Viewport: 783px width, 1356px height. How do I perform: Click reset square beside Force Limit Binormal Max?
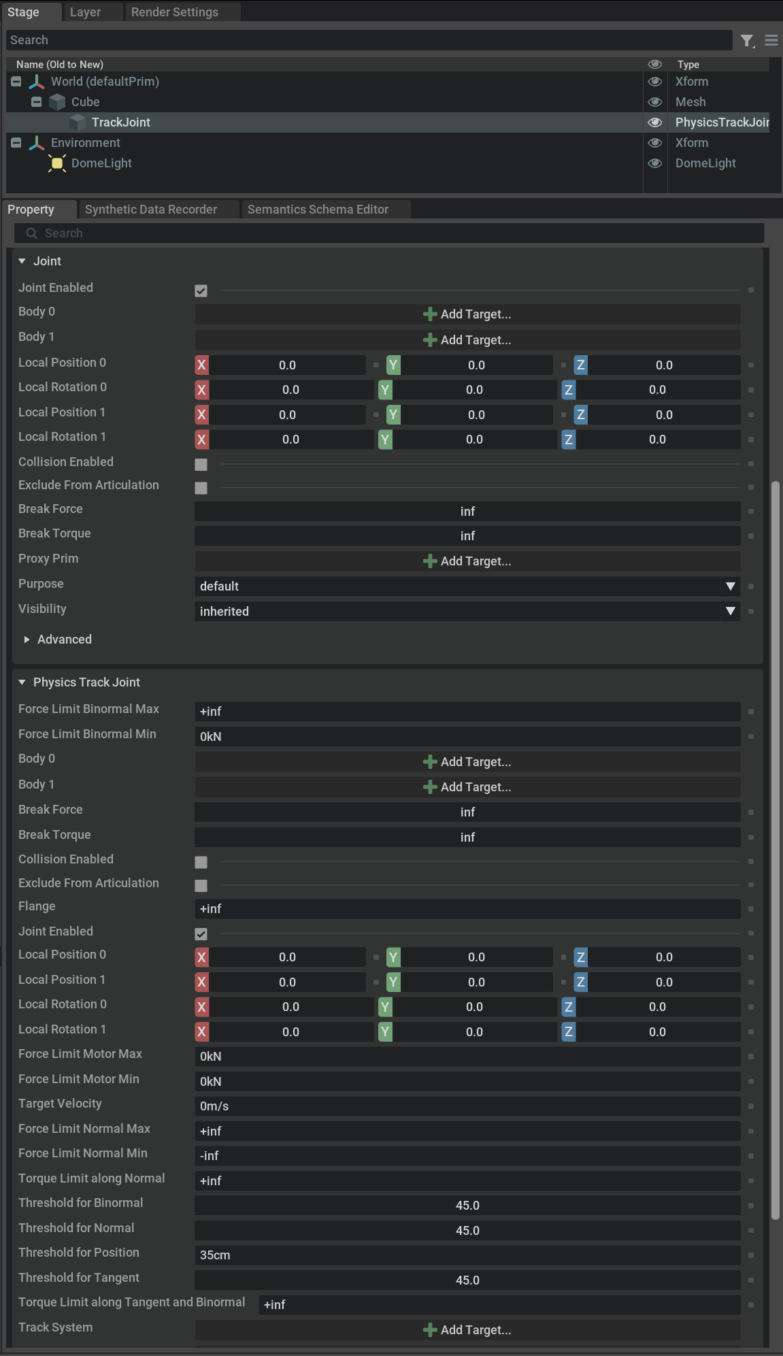tap(751, 712)
